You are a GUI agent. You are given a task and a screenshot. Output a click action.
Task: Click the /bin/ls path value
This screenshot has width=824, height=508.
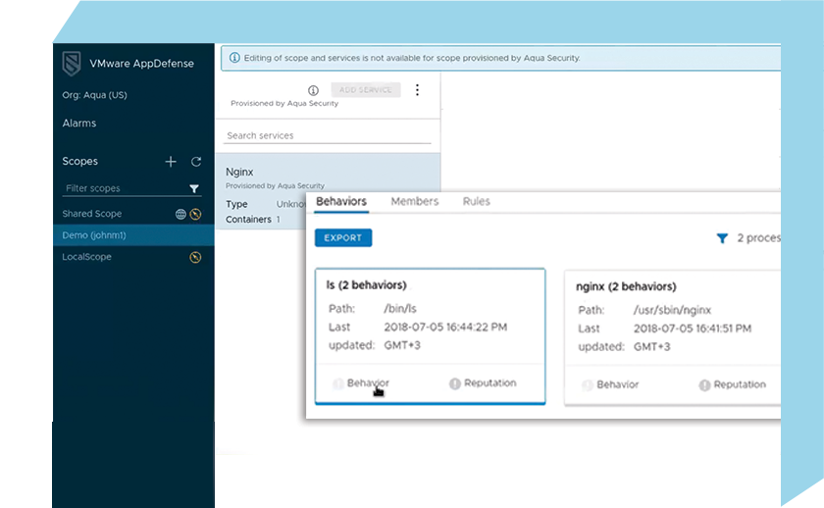point(400,309)
